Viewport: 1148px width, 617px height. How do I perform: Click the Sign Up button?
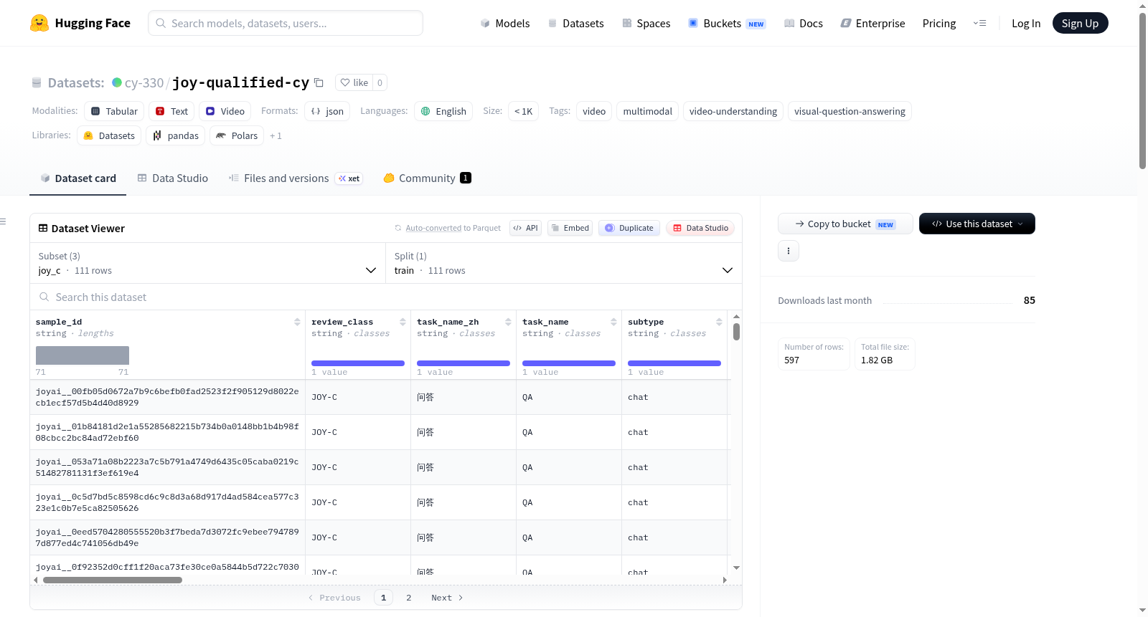click(x=1081, y=23)
